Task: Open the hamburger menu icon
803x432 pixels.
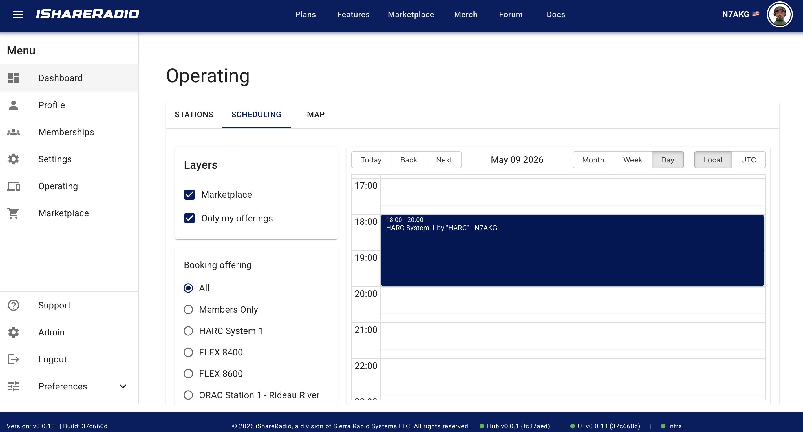Action: (18, 14)
